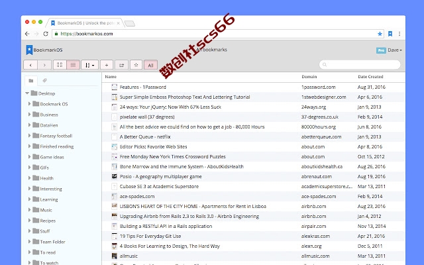Expand the Game ideas folder
This screenshot has height=265, width=424.
coord(29,157)
